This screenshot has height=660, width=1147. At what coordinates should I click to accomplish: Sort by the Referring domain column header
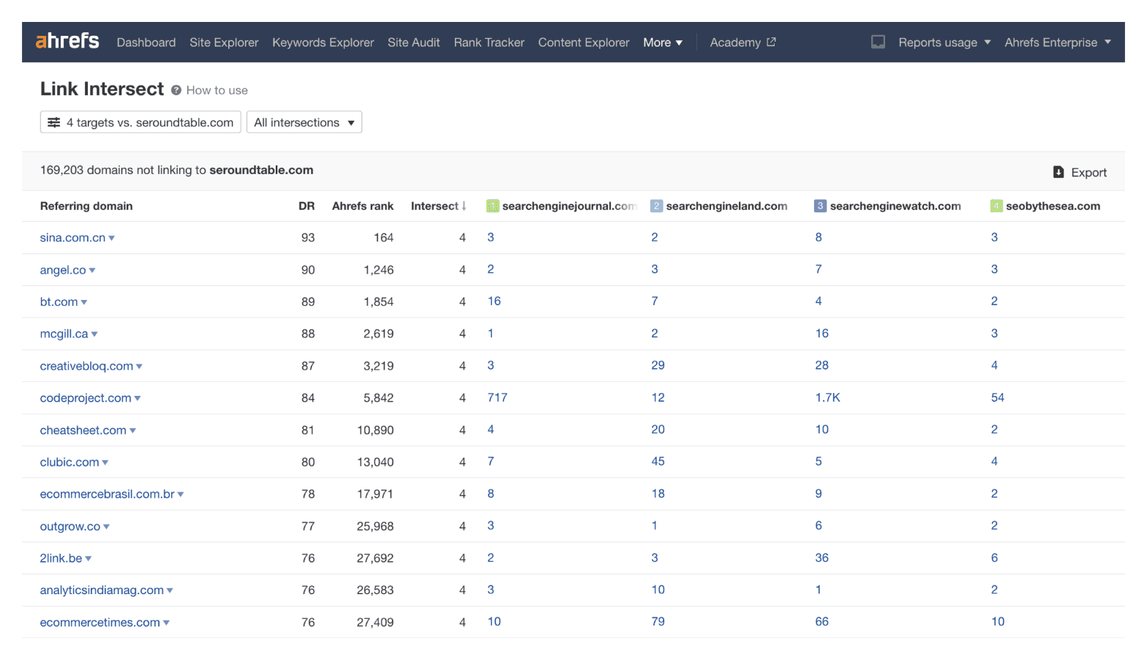[86, 206]
